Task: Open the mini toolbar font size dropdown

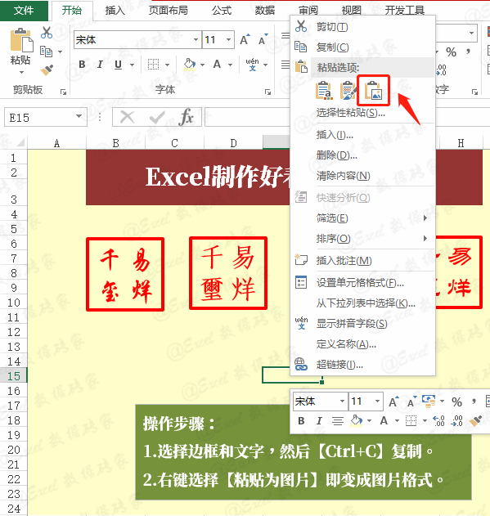Action: pos(377,402)
